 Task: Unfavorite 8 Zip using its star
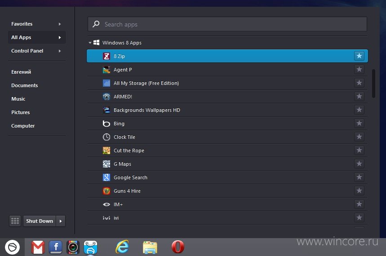[359, 56]
